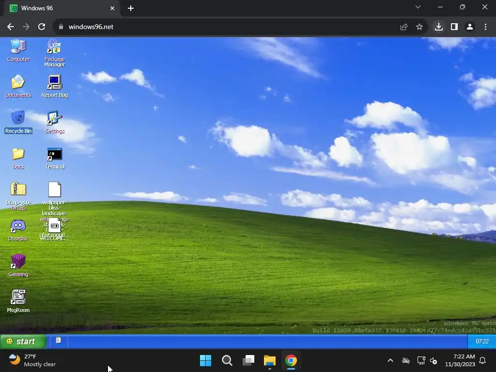
Task: Select the 96mp-v1.0-bin.zip archive
Action: tap(18, 196)
